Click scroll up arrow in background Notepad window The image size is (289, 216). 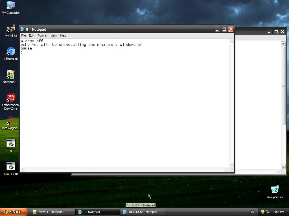point(283,44)
